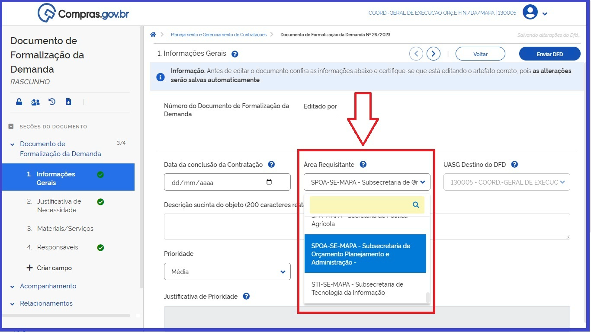Click the Enviar DFD button
The image size is (591, 332).
(549, 54)
